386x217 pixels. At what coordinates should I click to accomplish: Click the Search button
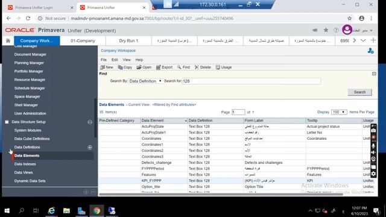[359, 92]
